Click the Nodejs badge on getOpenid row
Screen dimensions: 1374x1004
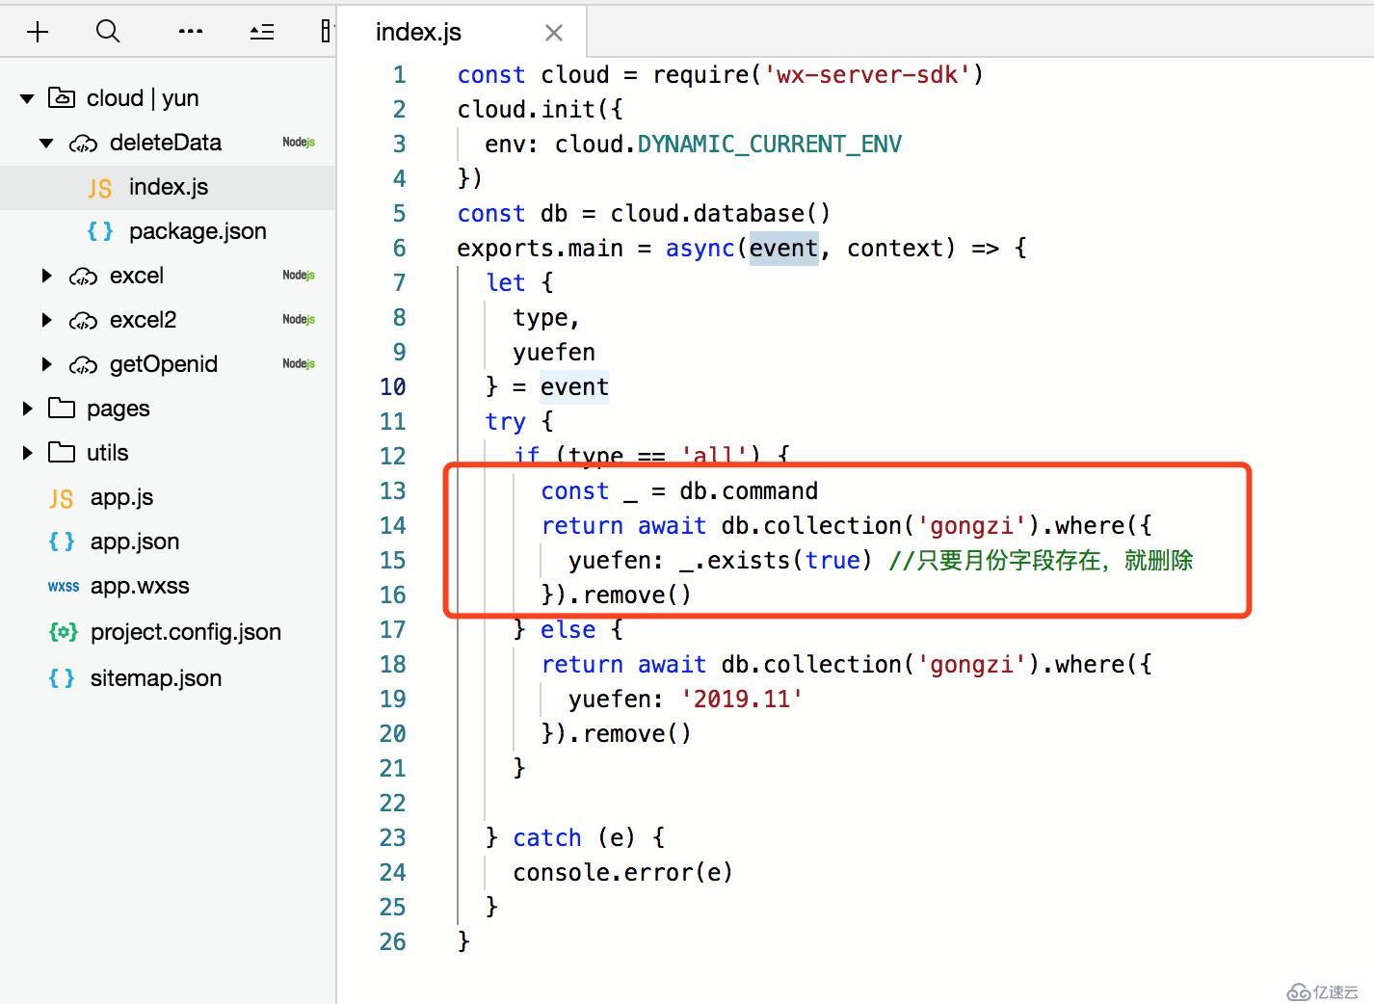coord(299,364)
